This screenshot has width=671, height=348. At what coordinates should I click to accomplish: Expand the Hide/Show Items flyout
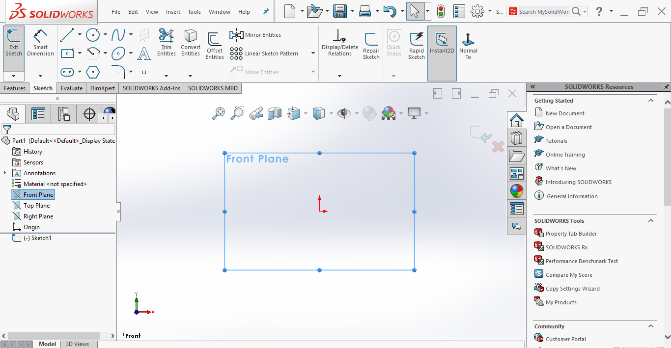[357, 113]
